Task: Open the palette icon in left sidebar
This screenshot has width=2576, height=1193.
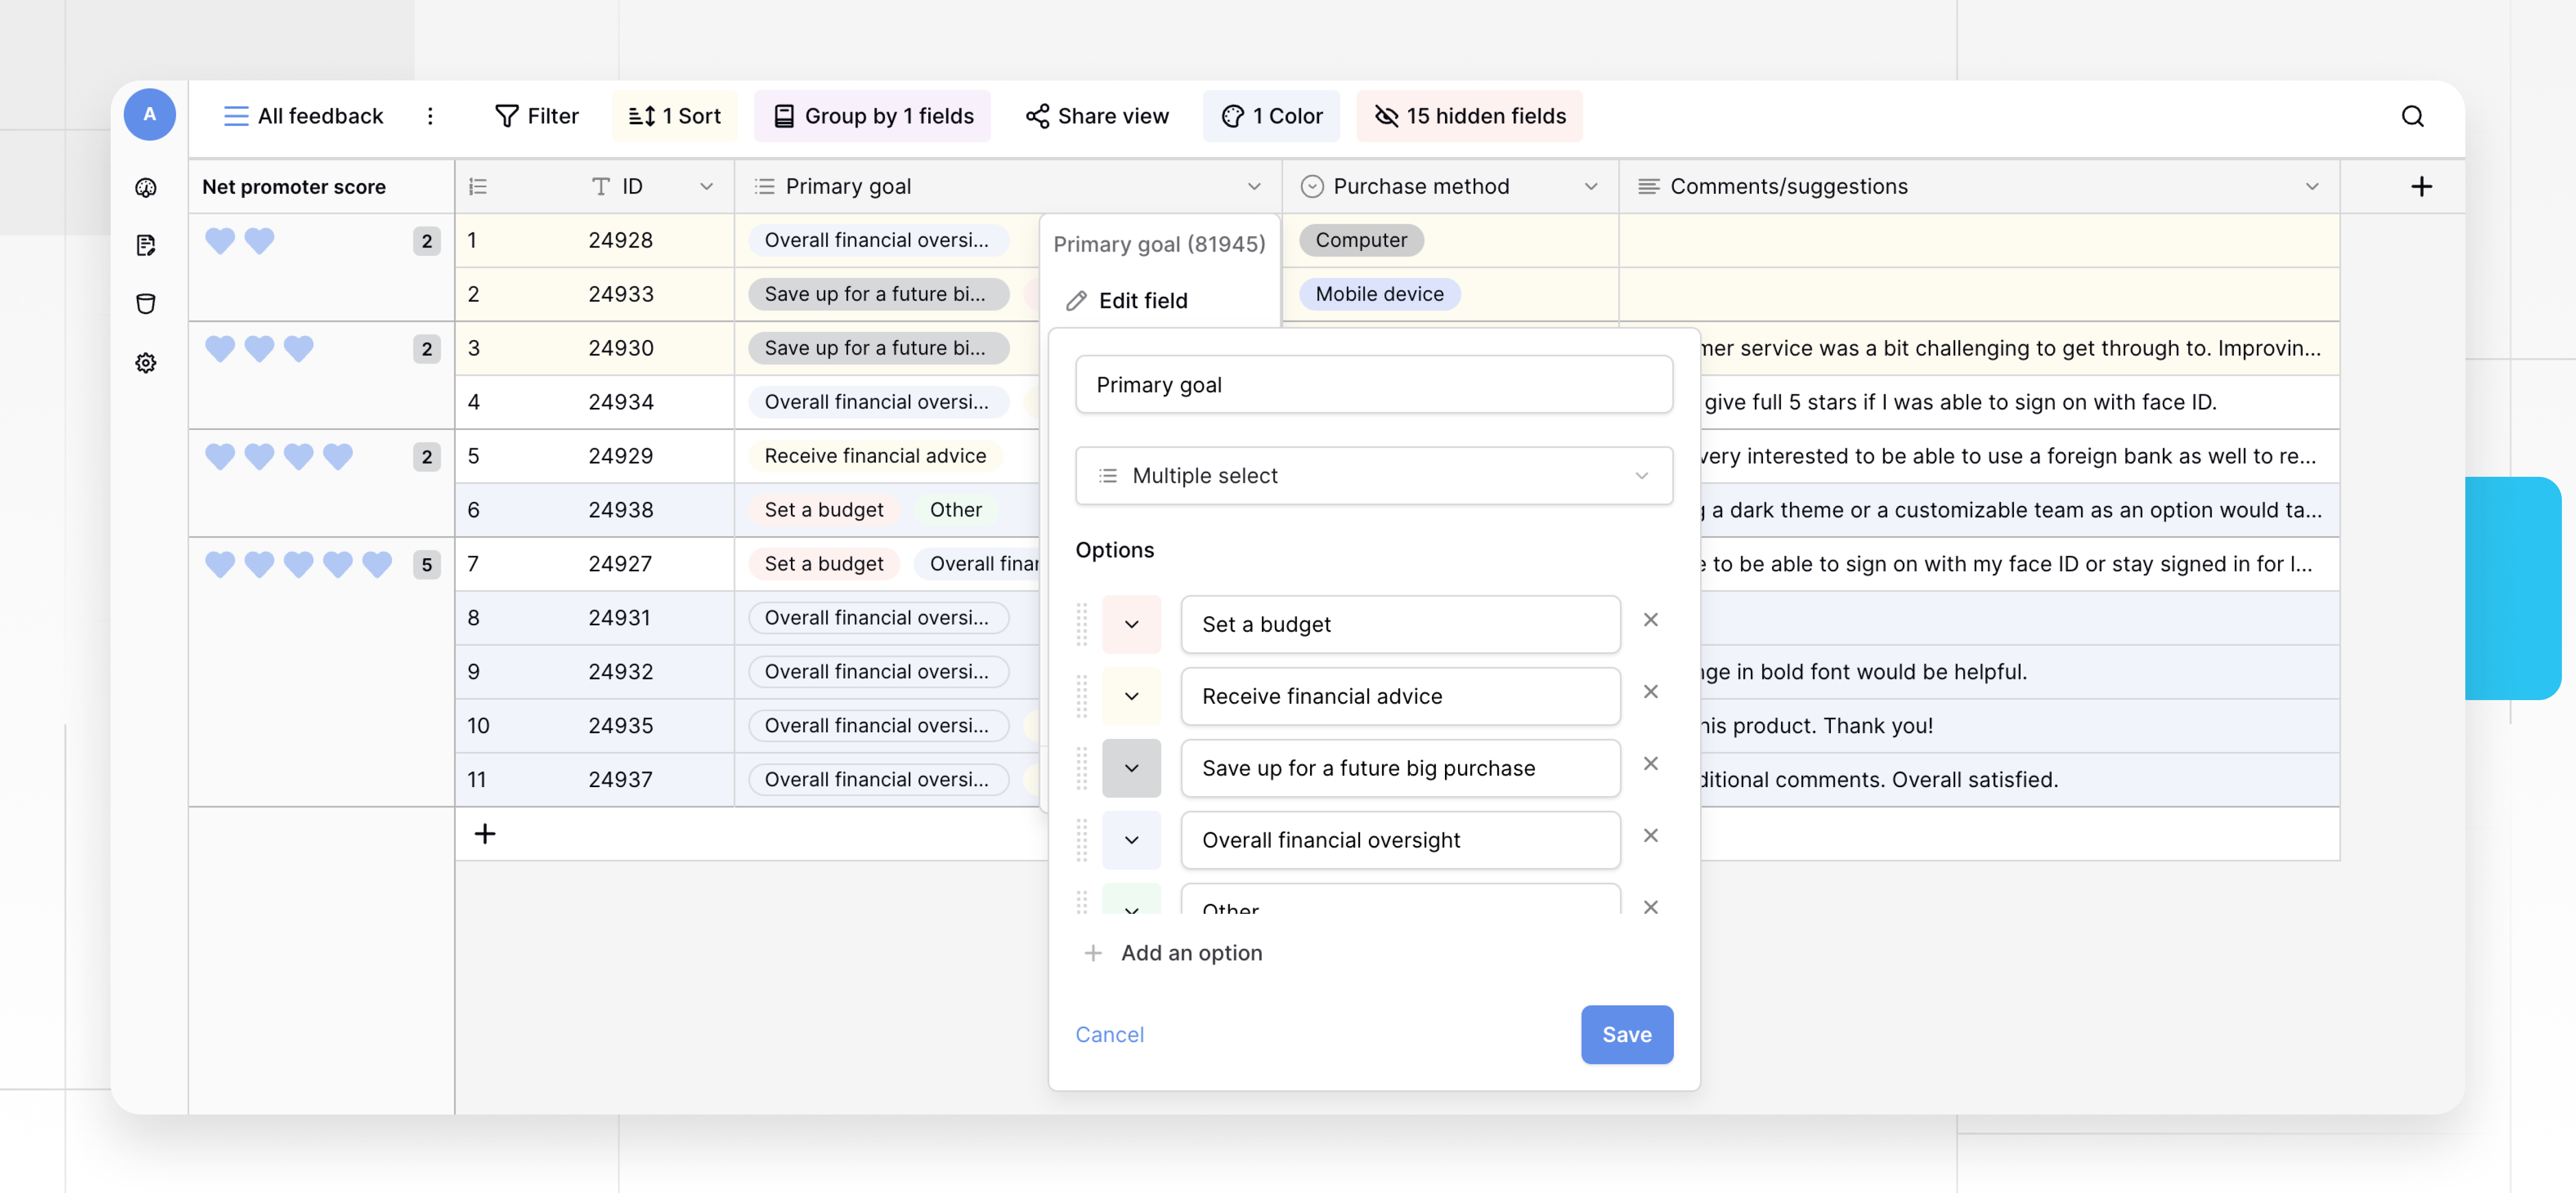Action: click(x=146, y=187)
